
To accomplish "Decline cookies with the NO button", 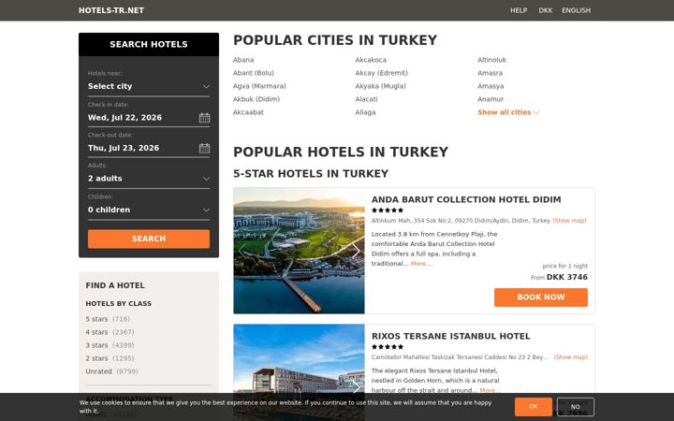I will click(x=576, y=406).
